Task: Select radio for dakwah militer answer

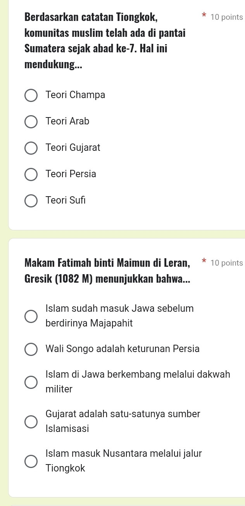Action: 31,382
